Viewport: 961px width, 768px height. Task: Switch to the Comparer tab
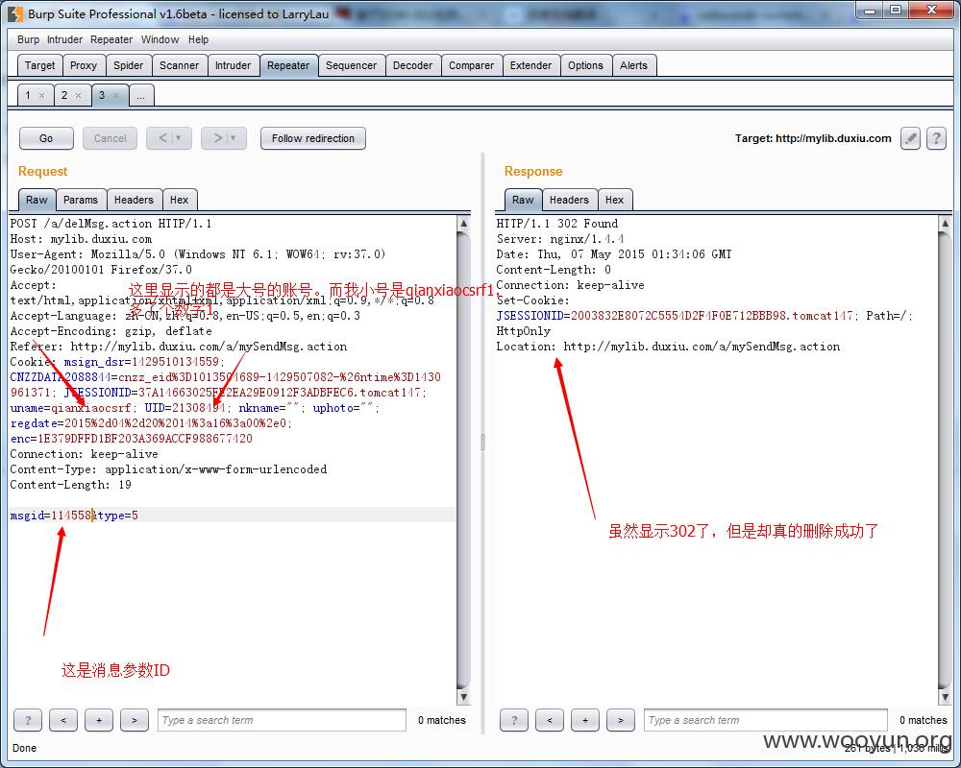pyautogui.click(x=471, y=65)
